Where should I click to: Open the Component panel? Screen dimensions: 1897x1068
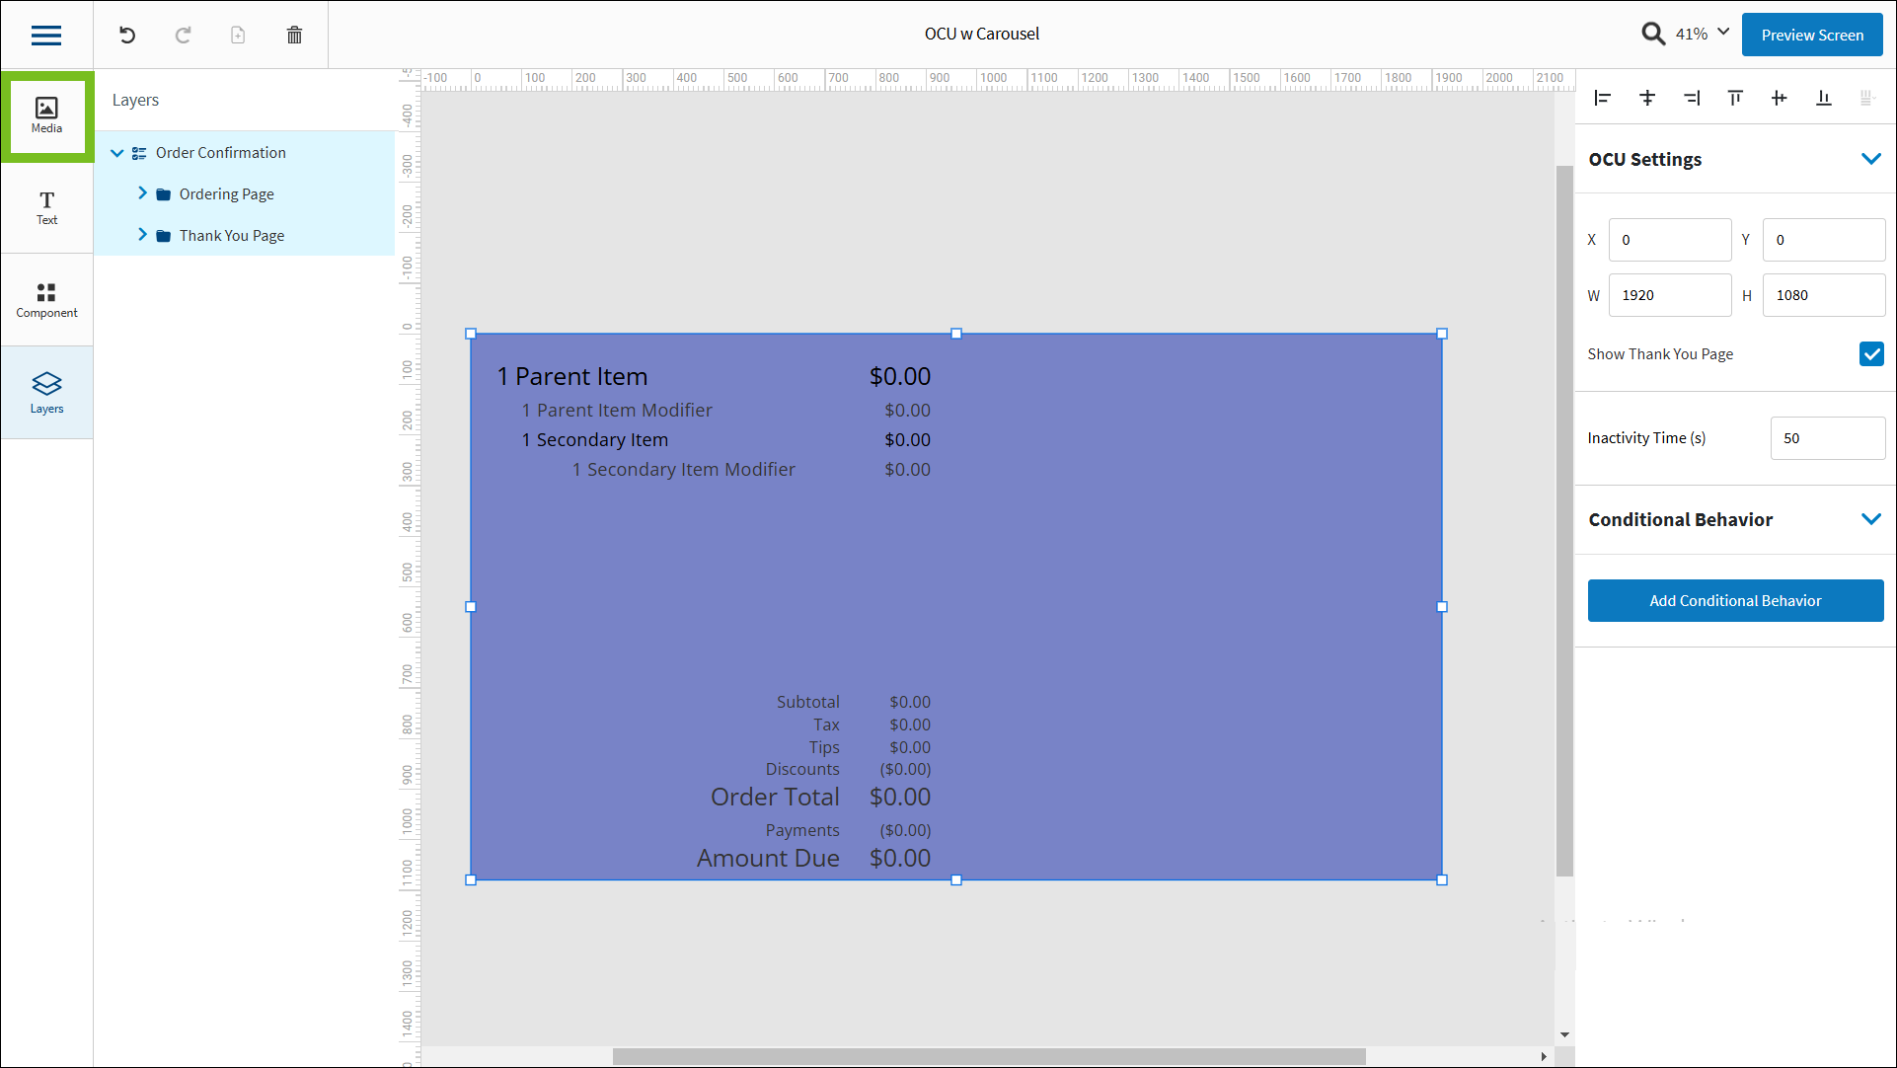click(46, 300)
